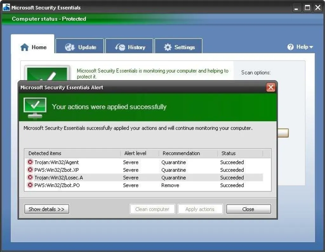Click the Close button in alert

(249, 209)
